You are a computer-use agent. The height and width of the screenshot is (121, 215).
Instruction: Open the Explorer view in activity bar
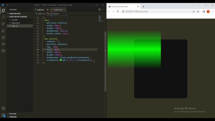point(3,10)
